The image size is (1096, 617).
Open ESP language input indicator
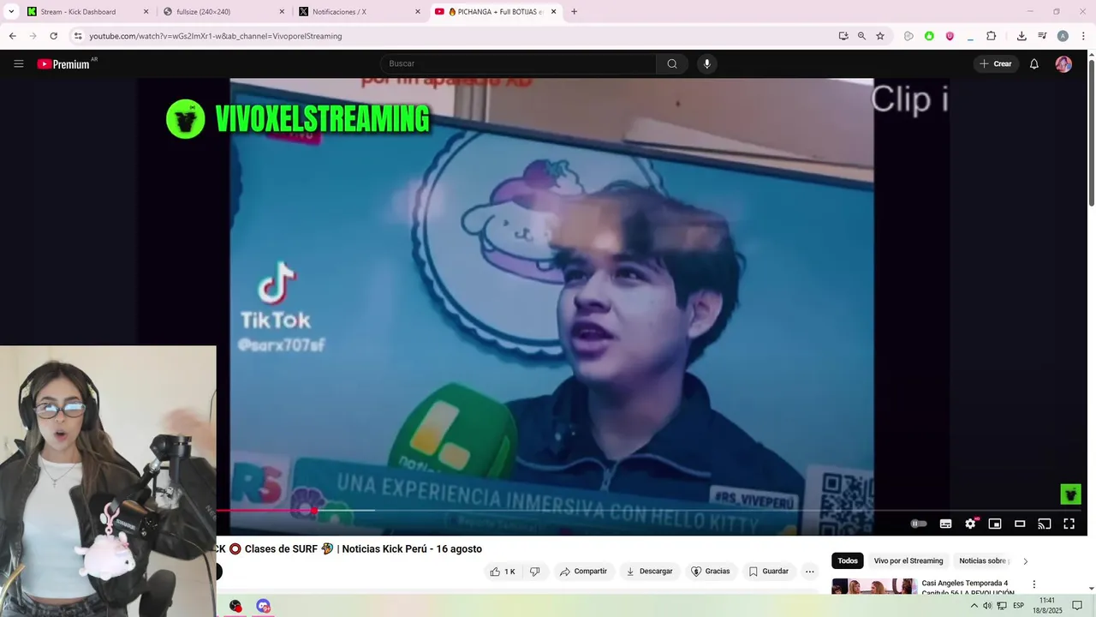point(1019,606)
